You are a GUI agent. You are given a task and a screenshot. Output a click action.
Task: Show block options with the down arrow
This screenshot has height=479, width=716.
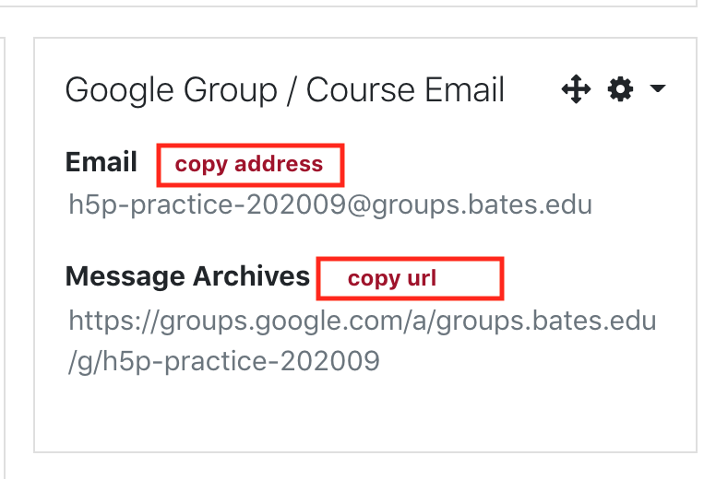pos(658,88)
